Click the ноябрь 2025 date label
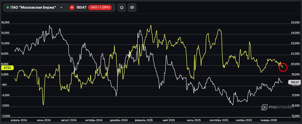 click(x=244, y=120)
